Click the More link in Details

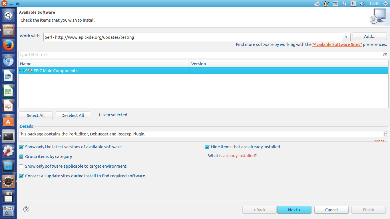(x=379, y=141)
